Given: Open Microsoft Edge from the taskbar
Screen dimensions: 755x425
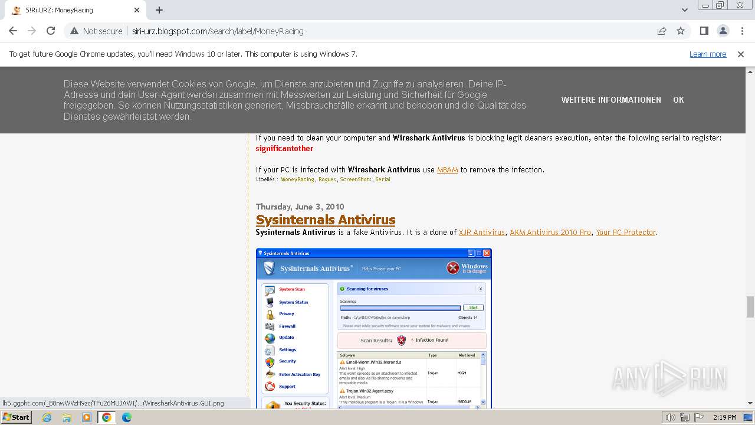Looking at the screenshot, I should click(127, 417).
